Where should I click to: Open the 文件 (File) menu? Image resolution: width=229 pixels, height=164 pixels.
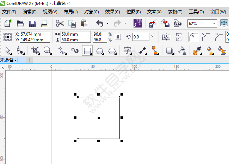[9, 12]
